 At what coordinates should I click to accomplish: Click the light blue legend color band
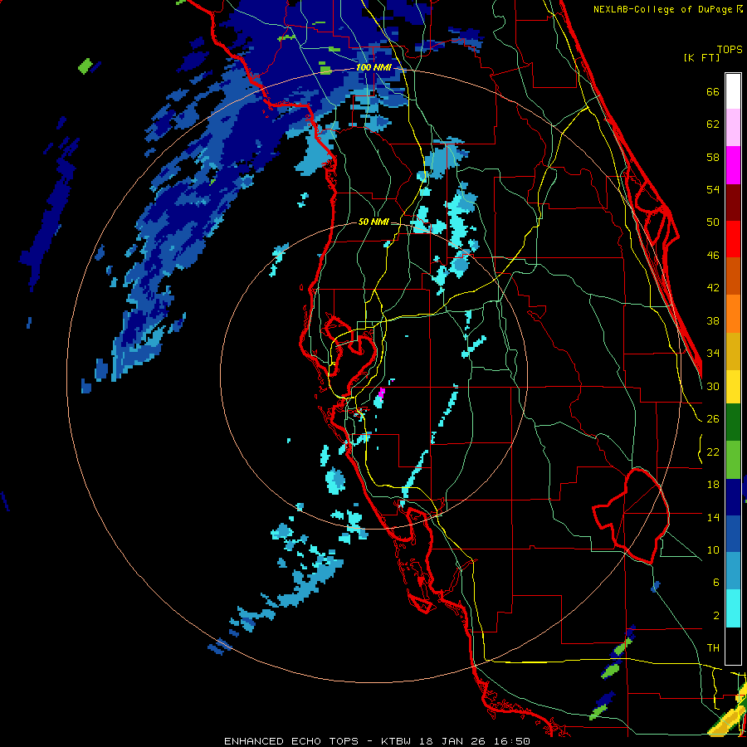[733, 571]
